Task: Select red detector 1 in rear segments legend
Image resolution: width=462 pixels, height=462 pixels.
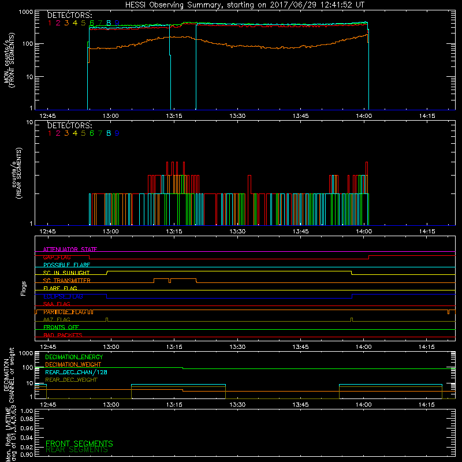Action: tap(50, 133)
